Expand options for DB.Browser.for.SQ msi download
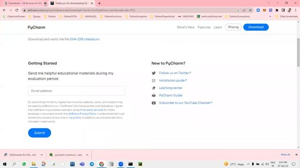Screen dimensions: 300x168 click(x=42, y=155)
